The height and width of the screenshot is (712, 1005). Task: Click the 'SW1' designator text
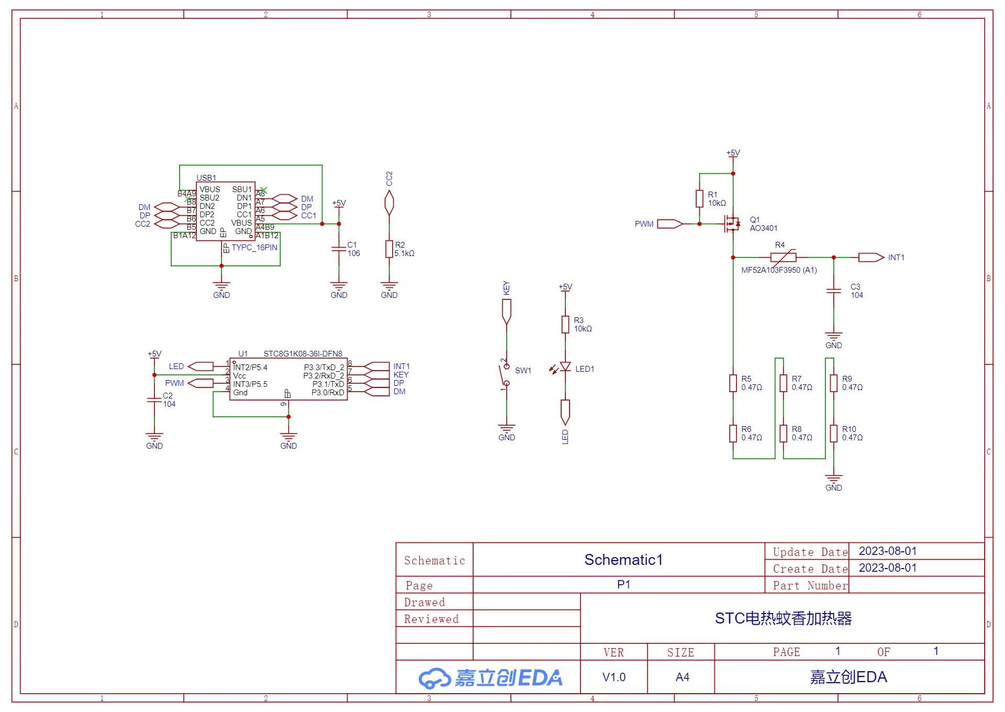523,371
